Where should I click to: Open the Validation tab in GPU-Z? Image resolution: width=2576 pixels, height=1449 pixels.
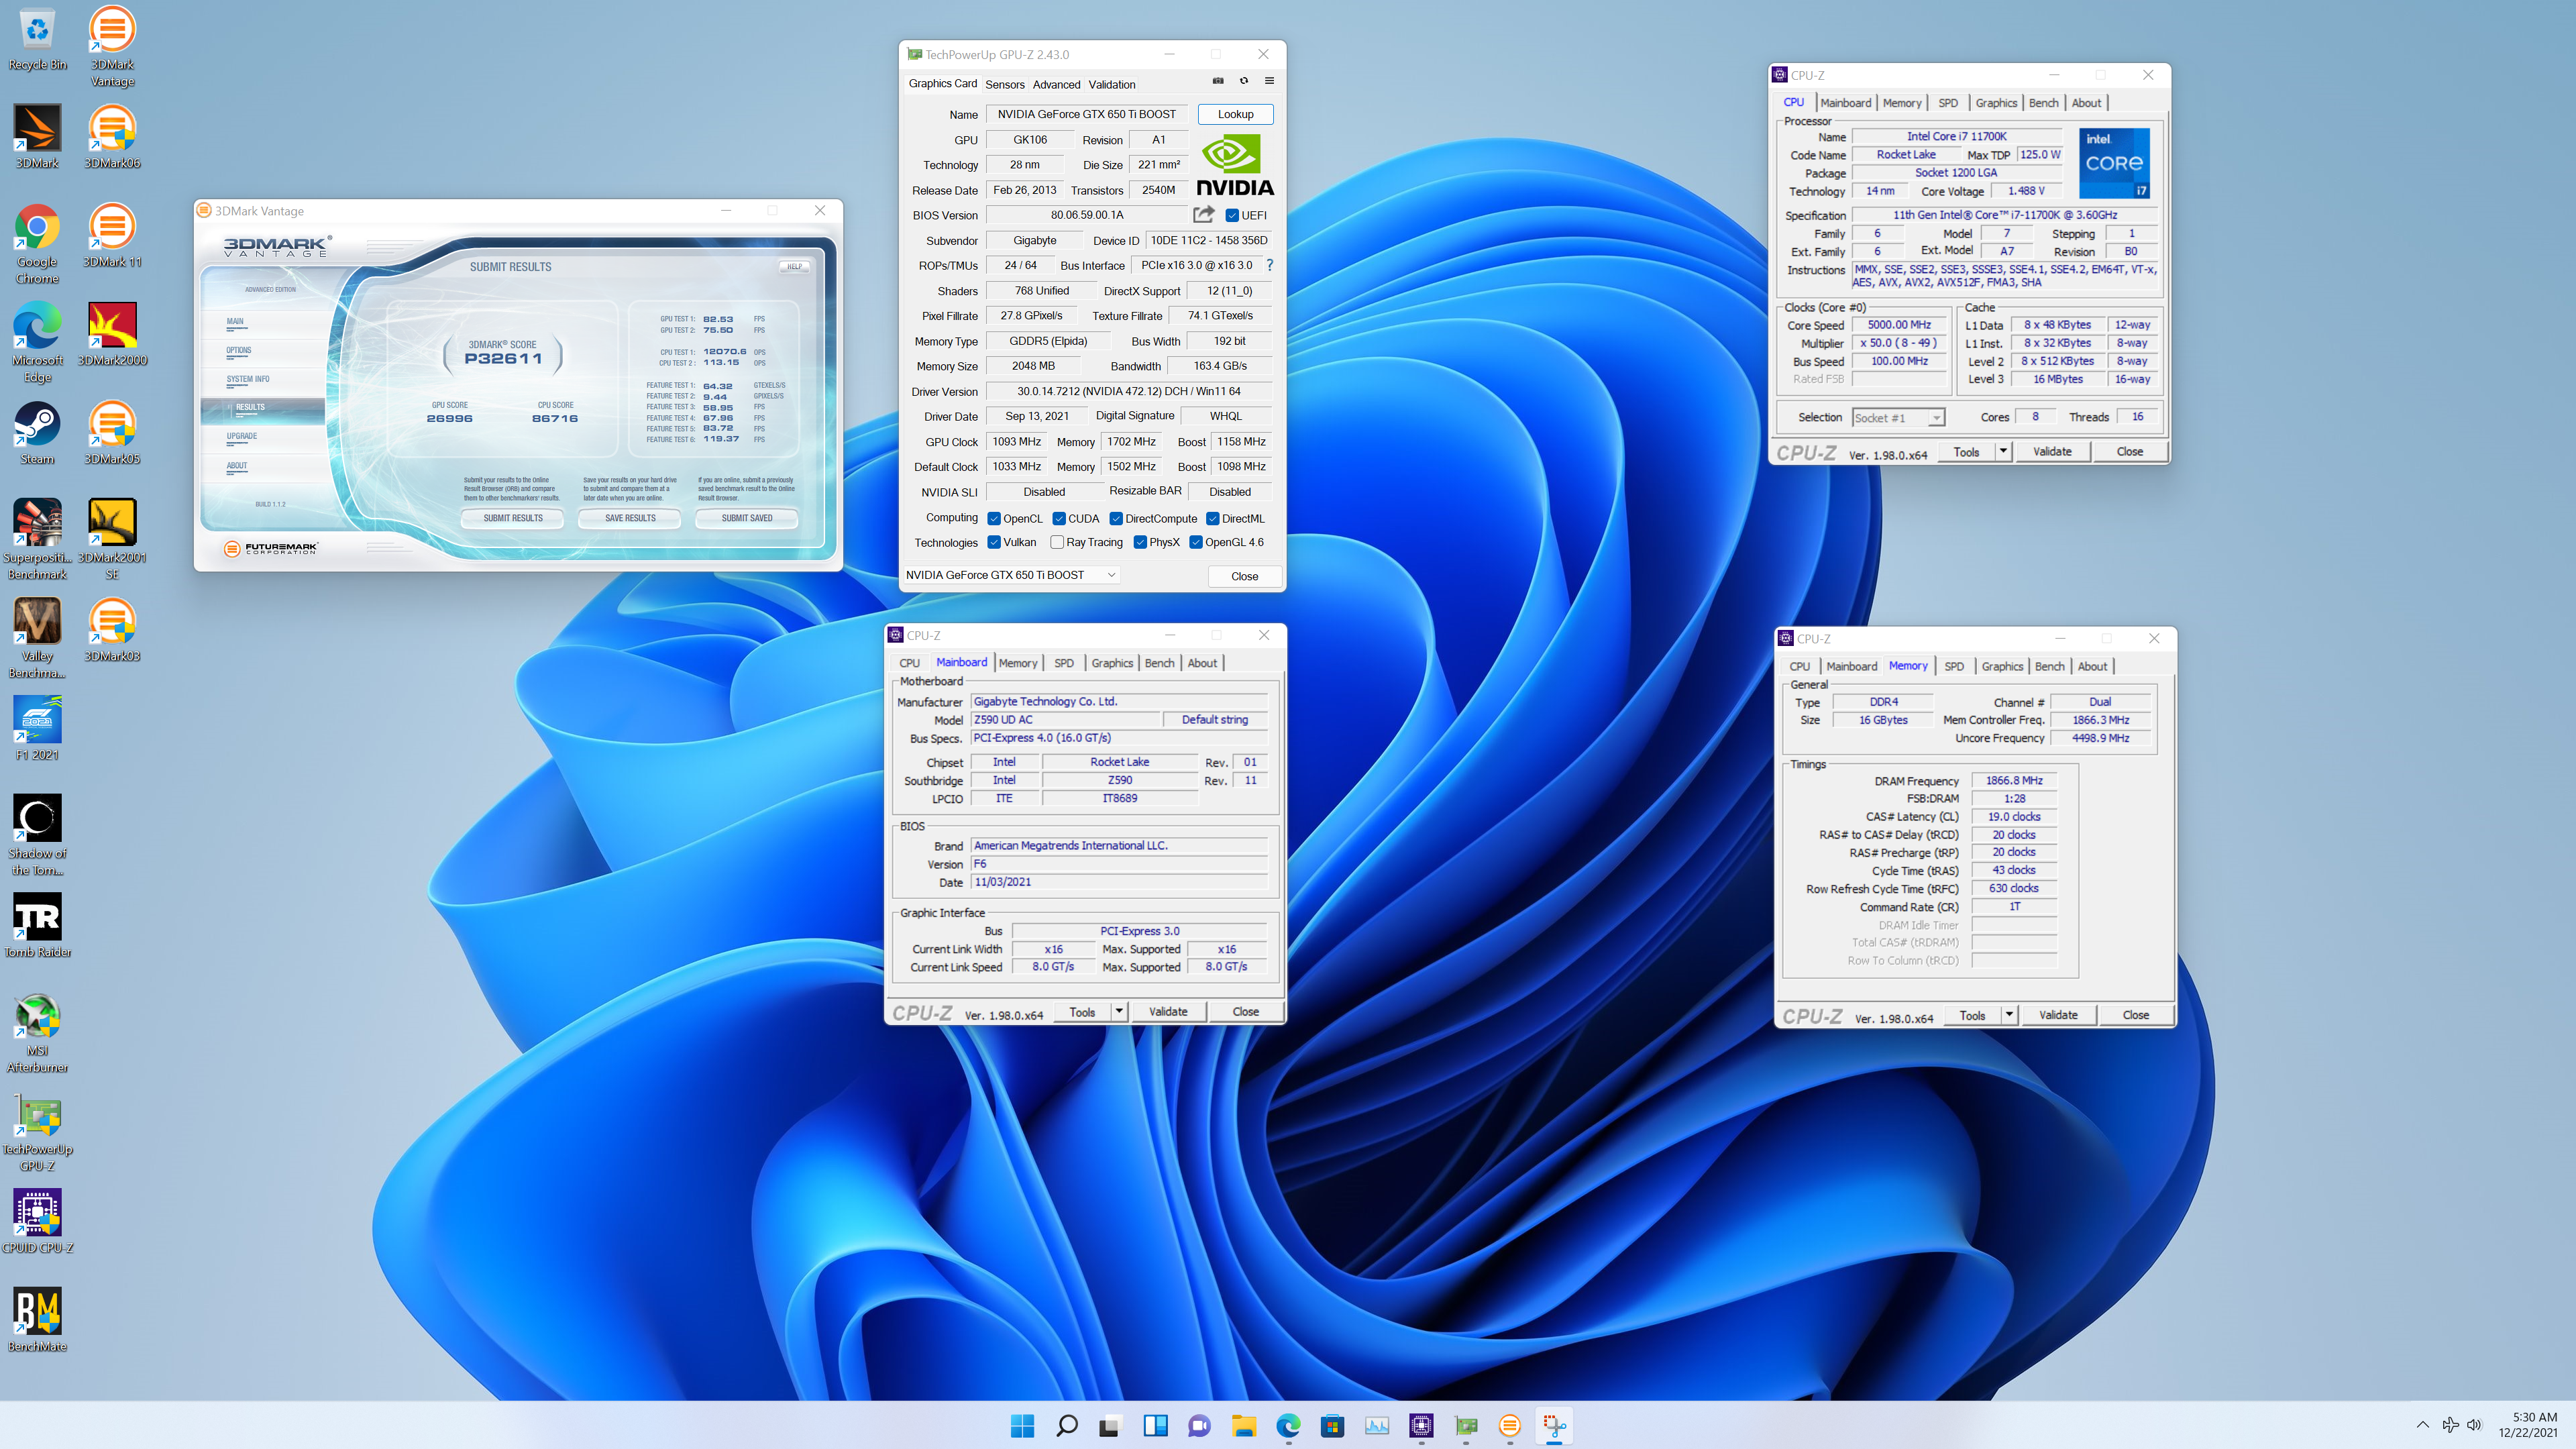tap(1112, 84)
